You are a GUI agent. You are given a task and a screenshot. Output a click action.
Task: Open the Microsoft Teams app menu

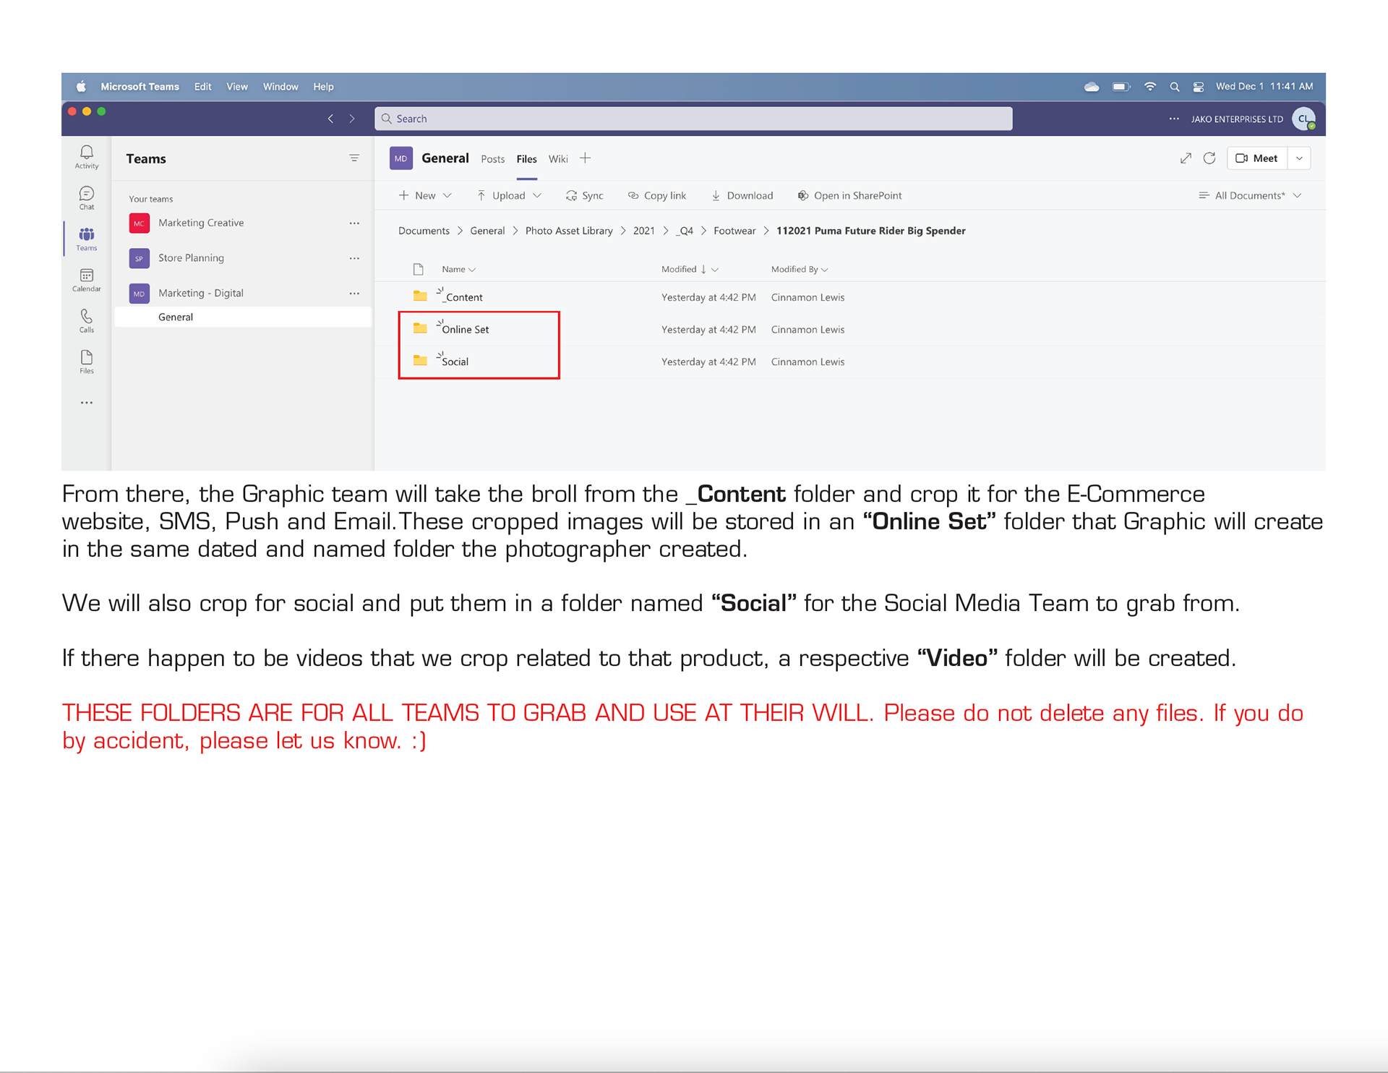[140, 87]
